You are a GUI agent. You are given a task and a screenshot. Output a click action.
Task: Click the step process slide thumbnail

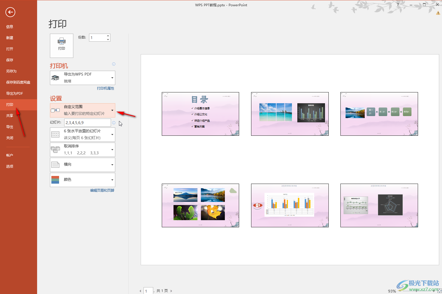pyautogui.click(x=379, y=114)
